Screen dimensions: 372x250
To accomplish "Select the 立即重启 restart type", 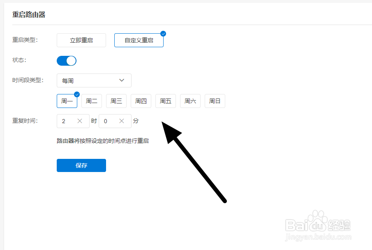I will coord(81,40).
